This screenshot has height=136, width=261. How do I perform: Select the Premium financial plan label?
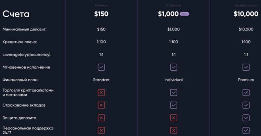tap(246, 80)
